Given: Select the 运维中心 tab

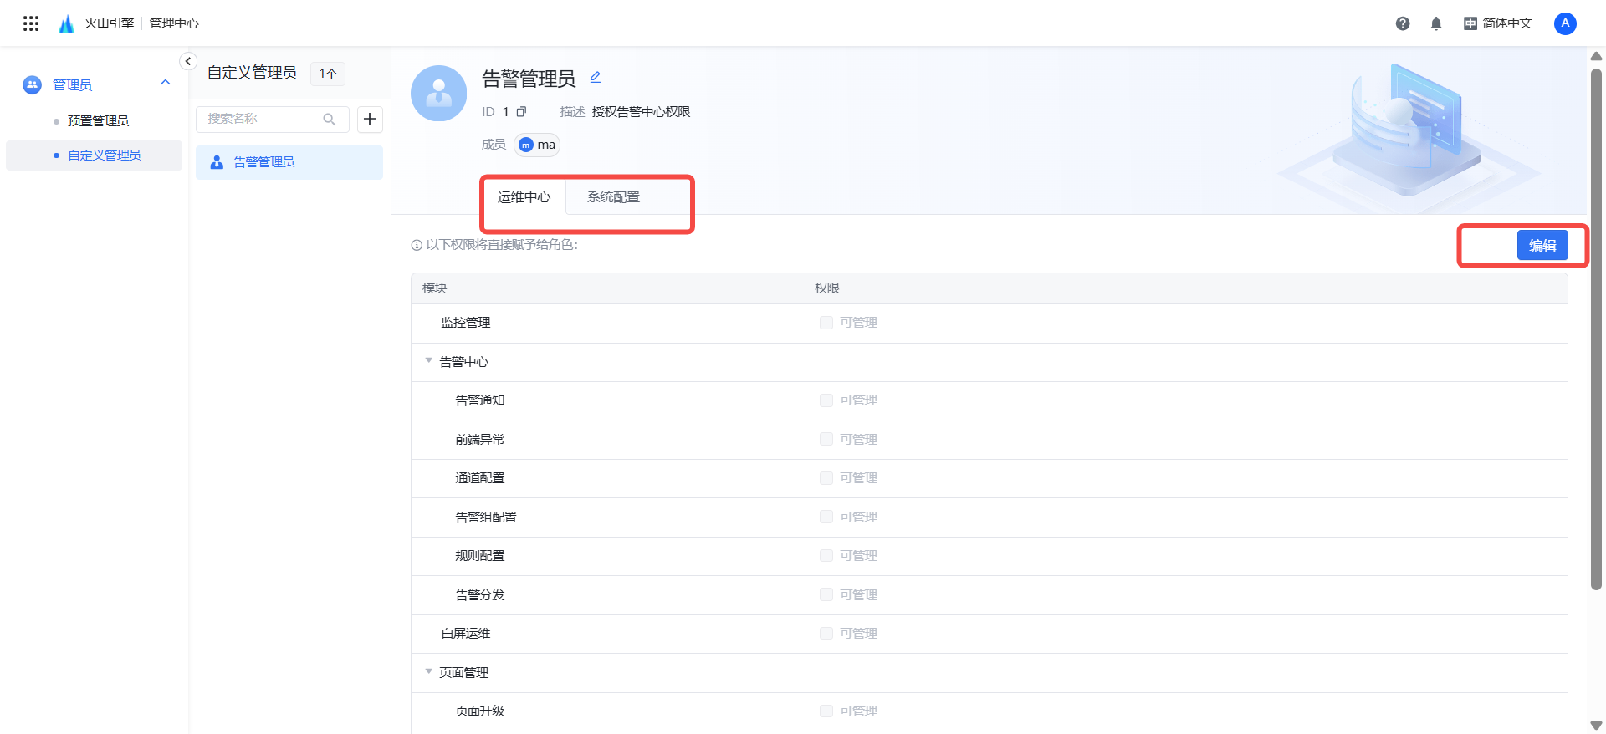Looking at the screenshot, I should point(524,197).
